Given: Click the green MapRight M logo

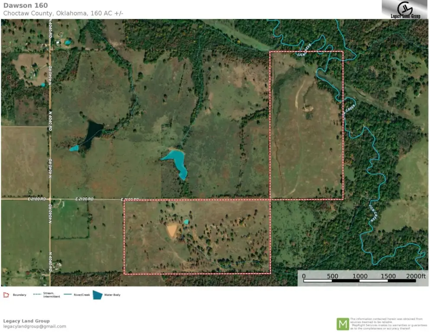Looking at the screenshot, I should click(x=342, y=324).
